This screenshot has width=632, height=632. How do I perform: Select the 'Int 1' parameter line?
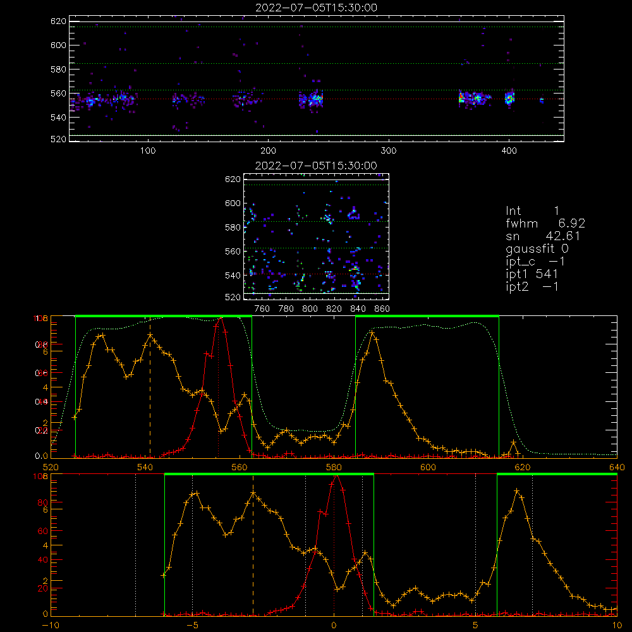click(x=532, y=211)
